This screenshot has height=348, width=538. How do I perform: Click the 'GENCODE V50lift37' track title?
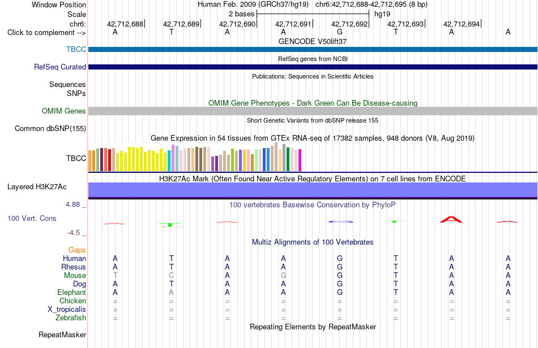[x=313, y=41]
